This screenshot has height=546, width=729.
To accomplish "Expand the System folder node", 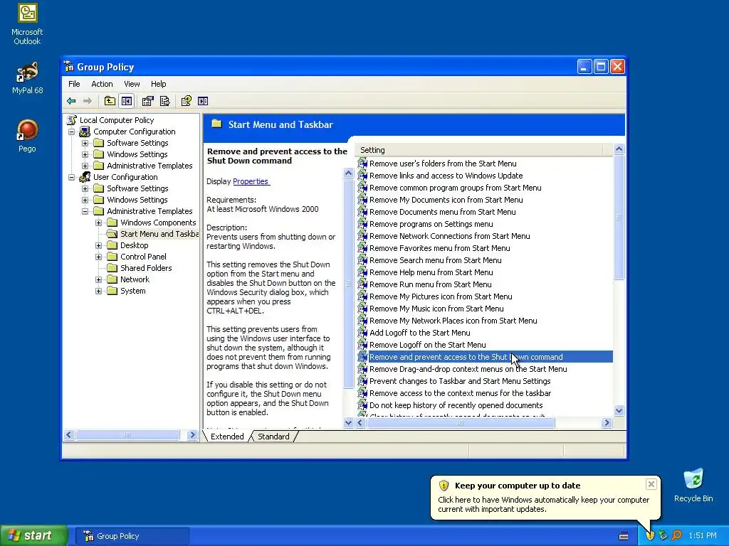I will tap(98, 291).
